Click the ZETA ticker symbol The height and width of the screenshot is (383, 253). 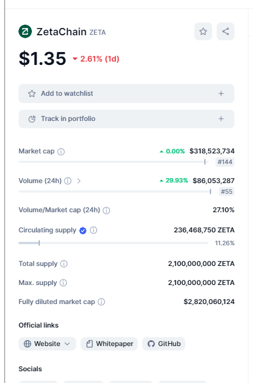(97, 32)
